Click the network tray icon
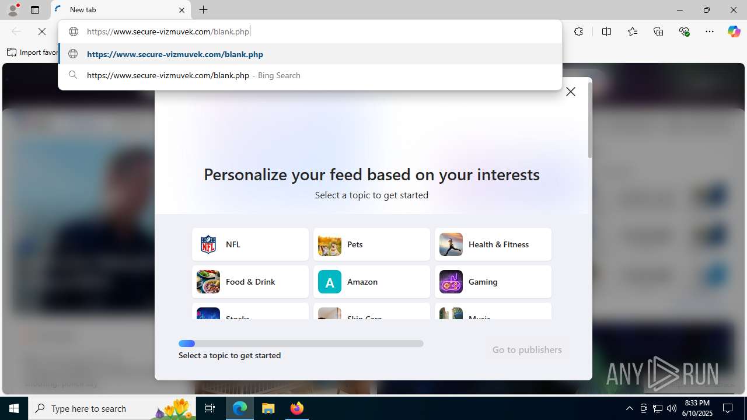This screenshot has width=747, height=420. pyautogui.click(x=658, y=408)
